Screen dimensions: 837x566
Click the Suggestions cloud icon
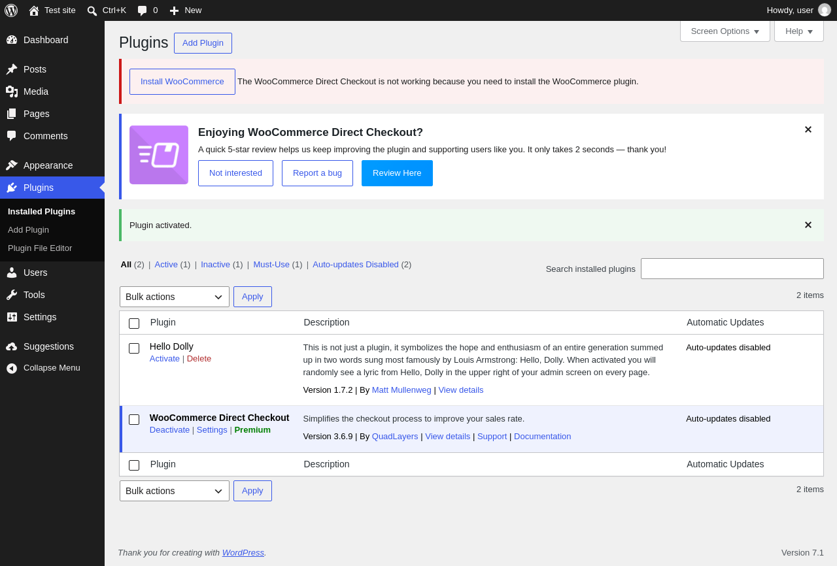[12, 346]
